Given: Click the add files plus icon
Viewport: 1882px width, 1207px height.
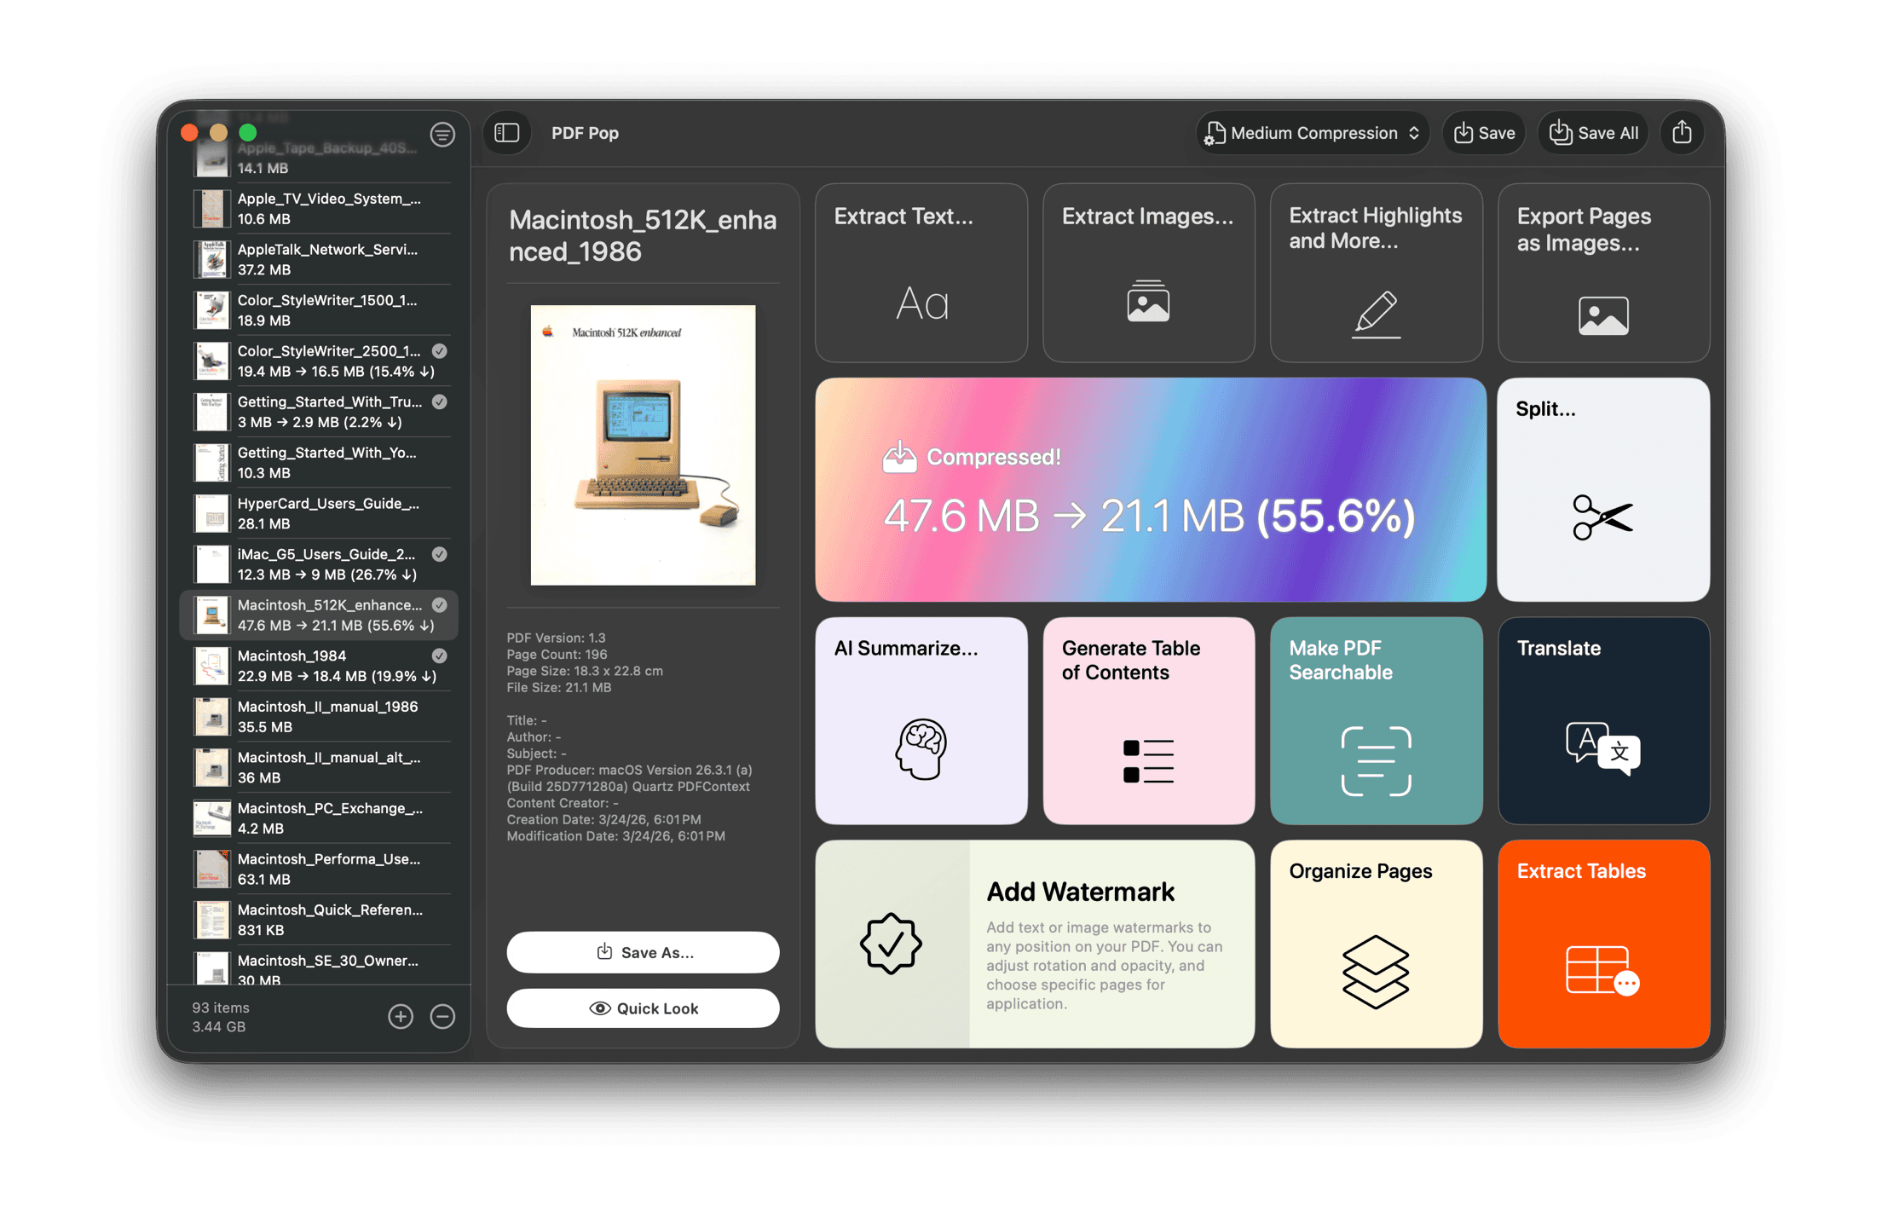Looking at the screenshot, I should pyautogui.click(x=401, y=1016).
